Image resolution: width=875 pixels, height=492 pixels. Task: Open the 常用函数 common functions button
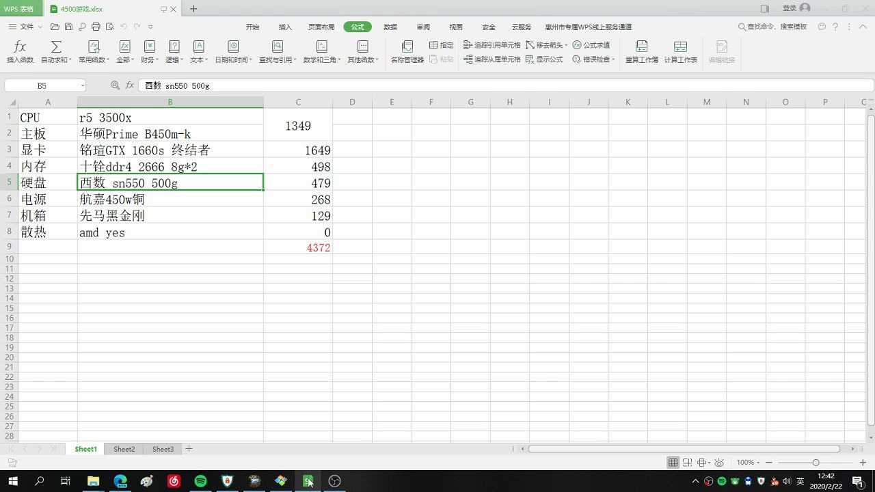coord(94,52)
